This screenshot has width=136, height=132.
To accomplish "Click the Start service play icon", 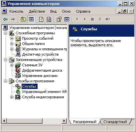I will (x=77, y=19).
